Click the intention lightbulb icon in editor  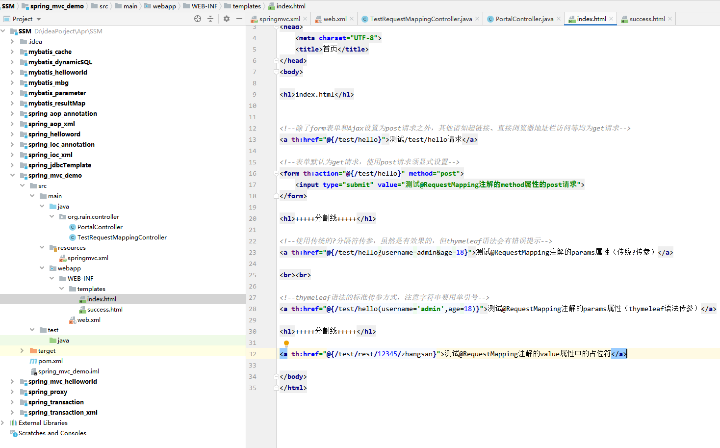coord(286,343)
